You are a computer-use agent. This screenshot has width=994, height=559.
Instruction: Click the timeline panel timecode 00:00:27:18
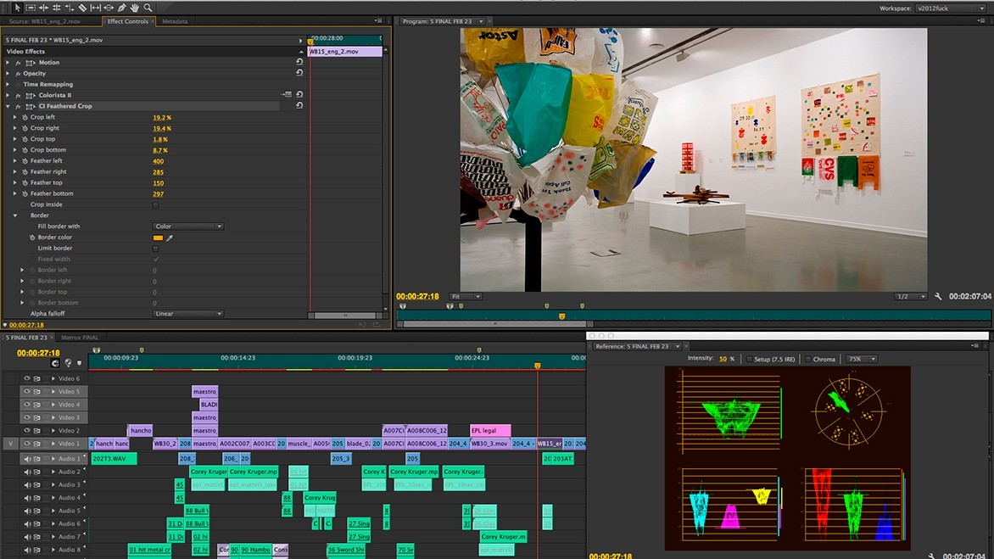tap(38, 353)
